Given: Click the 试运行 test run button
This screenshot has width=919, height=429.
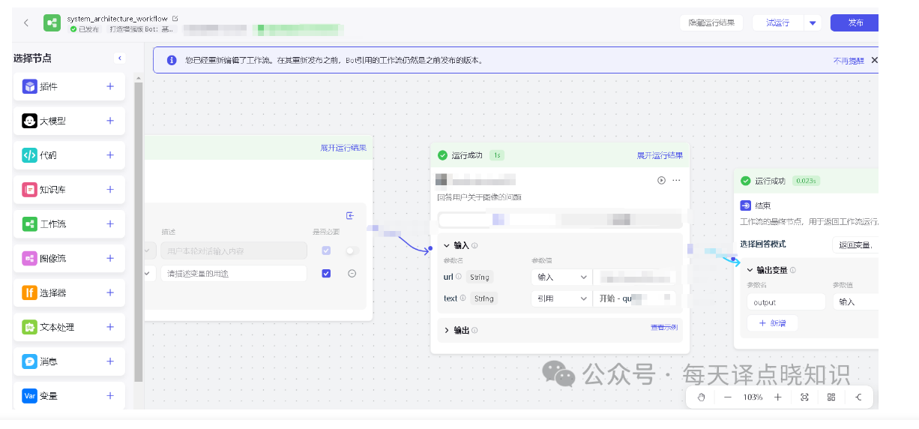Looking at the screenshot, I should 778,23.
